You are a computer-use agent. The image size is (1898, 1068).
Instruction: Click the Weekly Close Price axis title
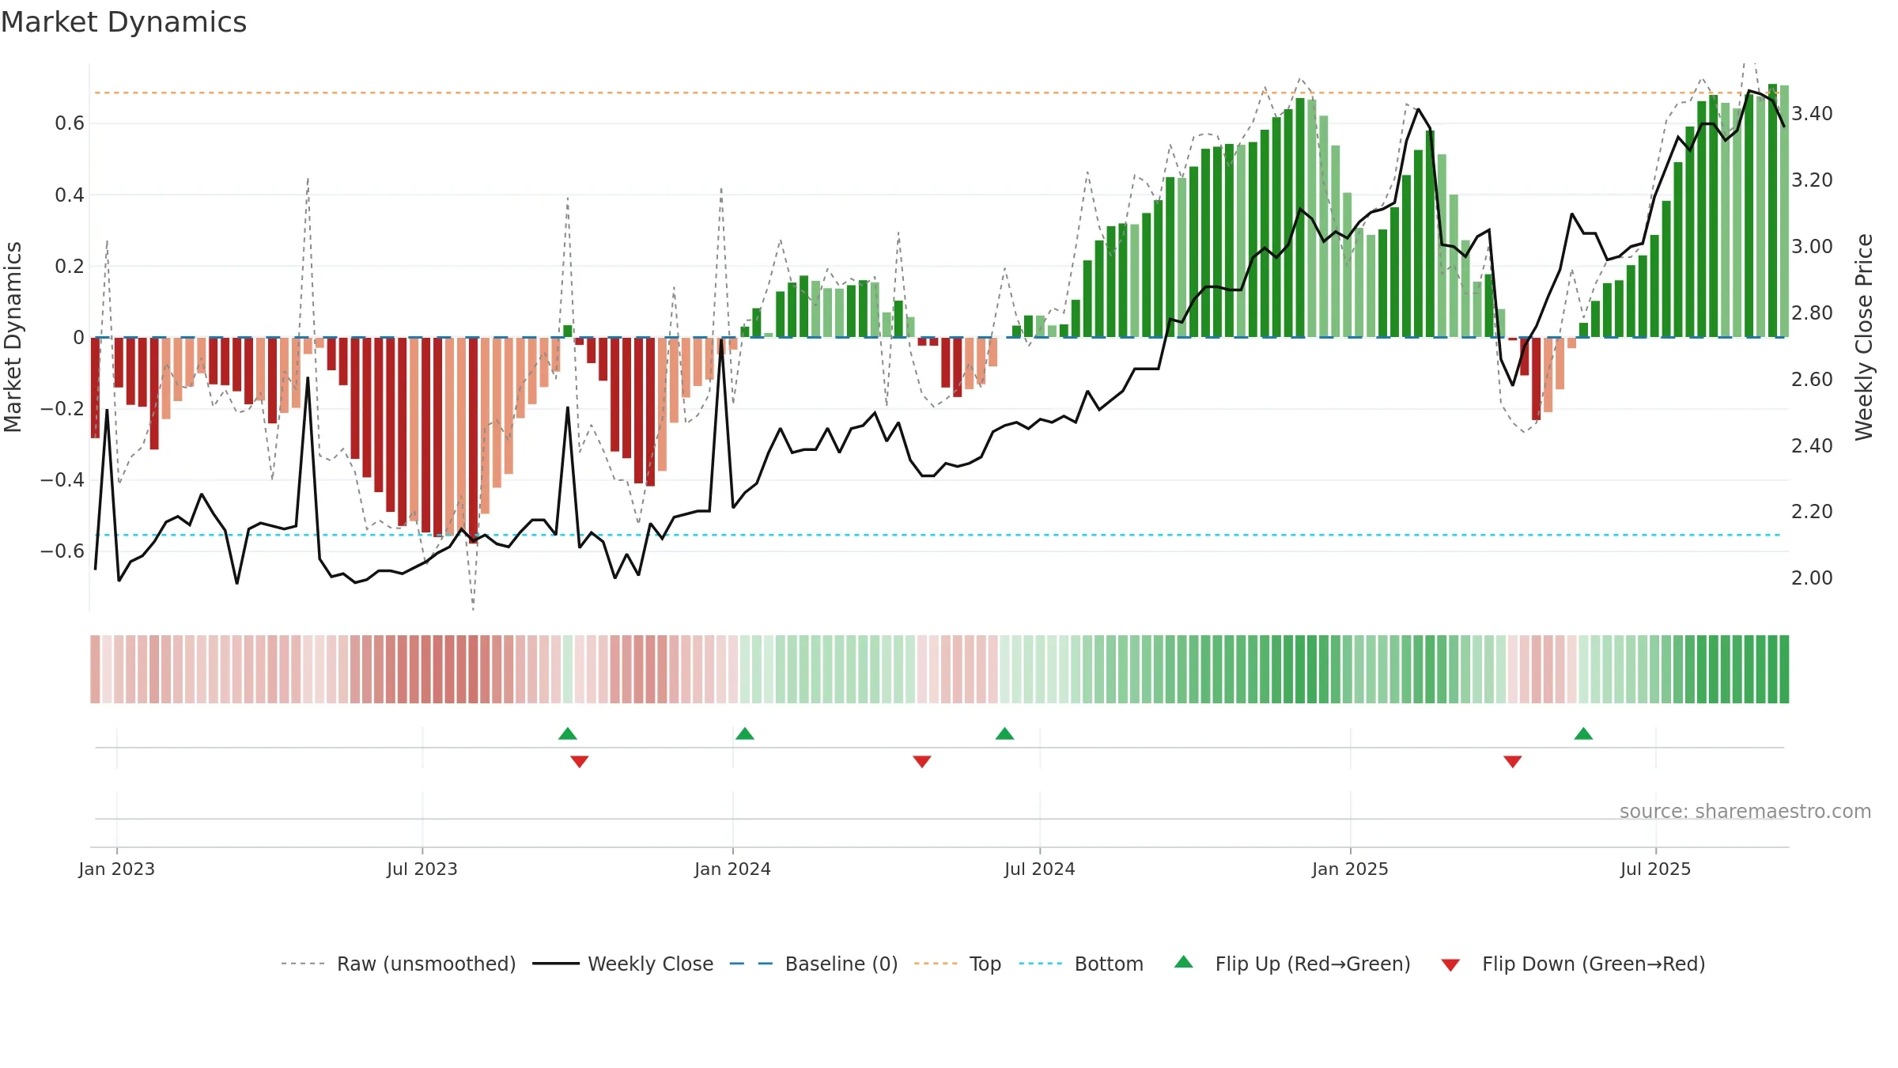point(1864,337)
